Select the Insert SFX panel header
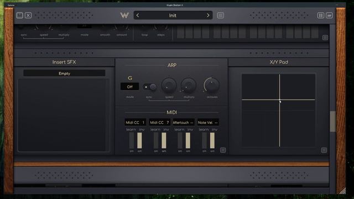The height and width of the screenshot is (199, 354). [64, 62]
